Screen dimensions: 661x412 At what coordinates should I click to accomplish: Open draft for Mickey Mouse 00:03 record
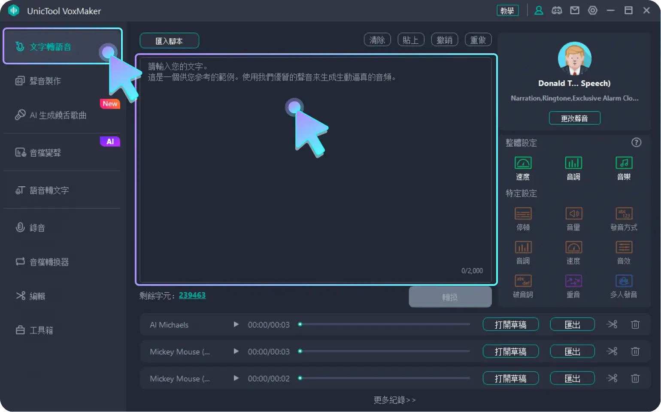pyautogui.click(x=510, y=351)
